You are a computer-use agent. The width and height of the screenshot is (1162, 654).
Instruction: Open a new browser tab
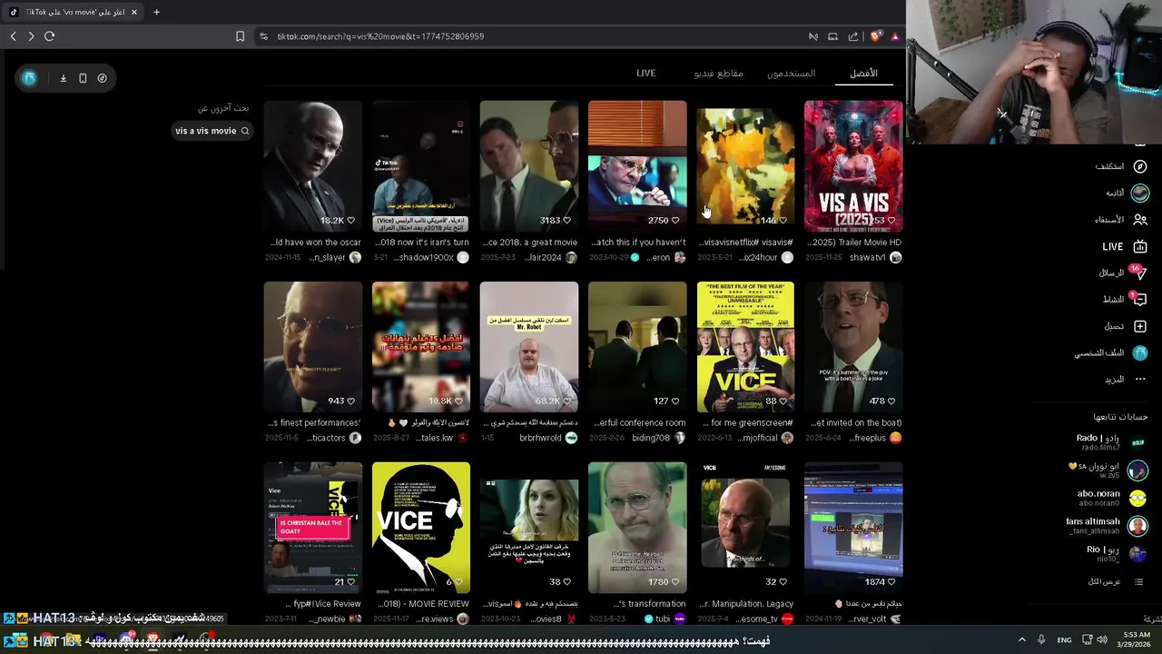click(156, 12)
